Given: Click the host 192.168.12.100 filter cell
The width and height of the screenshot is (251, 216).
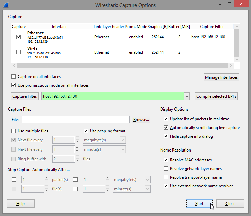Looking at the screenshot, I should 208,37.
